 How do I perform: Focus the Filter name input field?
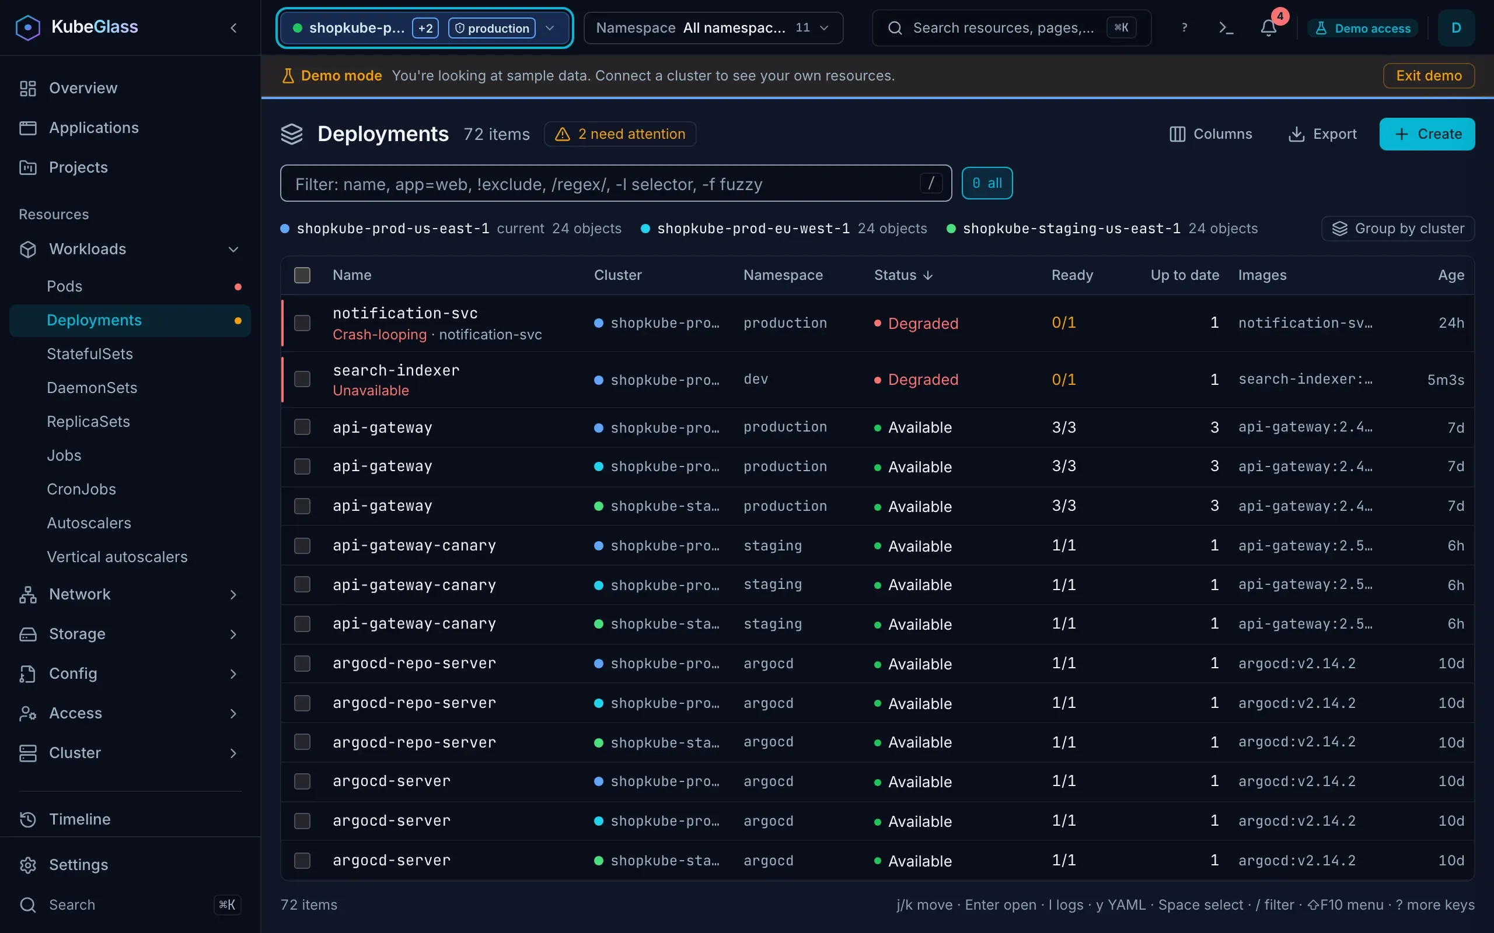tap(616, 183)
